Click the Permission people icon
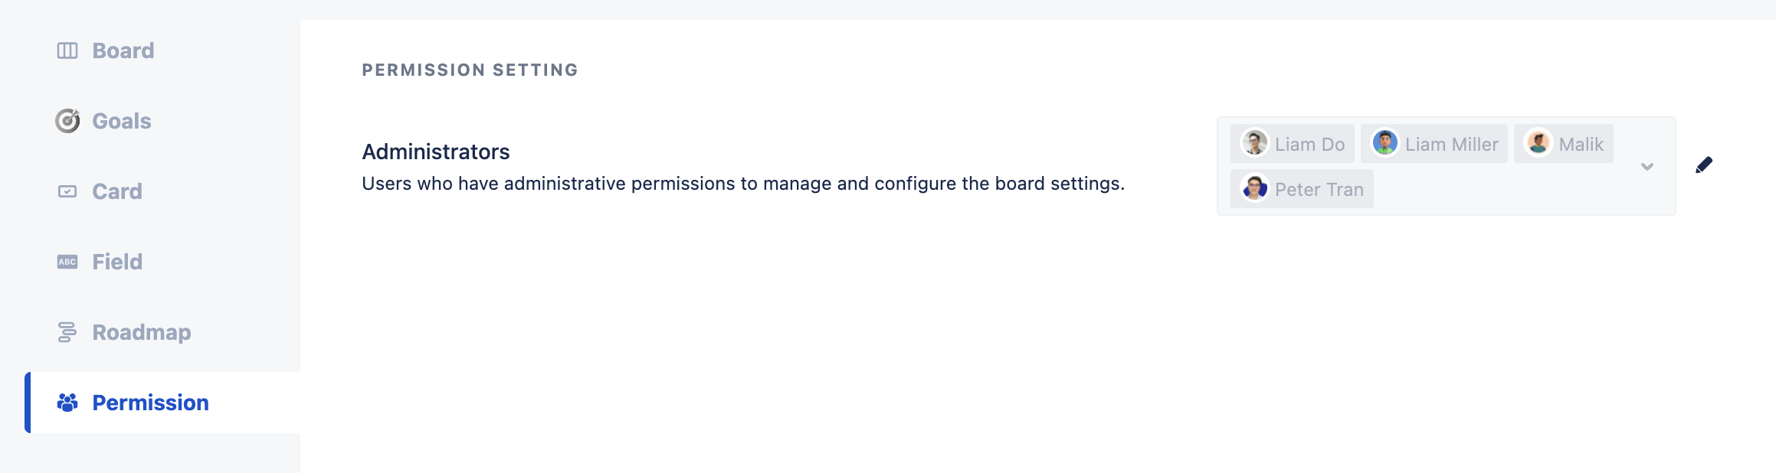 click(x=67, y=403)
